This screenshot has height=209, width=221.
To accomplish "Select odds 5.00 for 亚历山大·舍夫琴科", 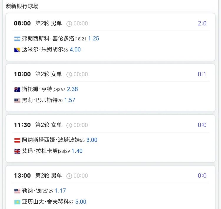I will (x=81, y=202).
